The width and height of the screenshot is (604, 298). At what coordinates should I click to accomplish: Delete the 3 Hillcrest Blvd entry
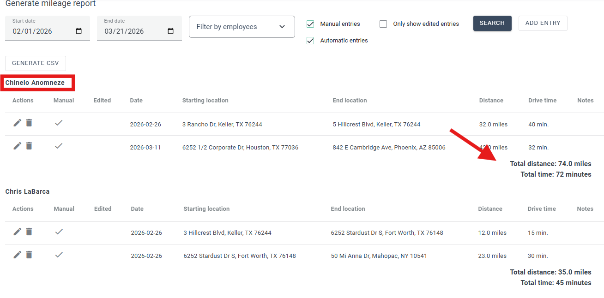(29, 232)
